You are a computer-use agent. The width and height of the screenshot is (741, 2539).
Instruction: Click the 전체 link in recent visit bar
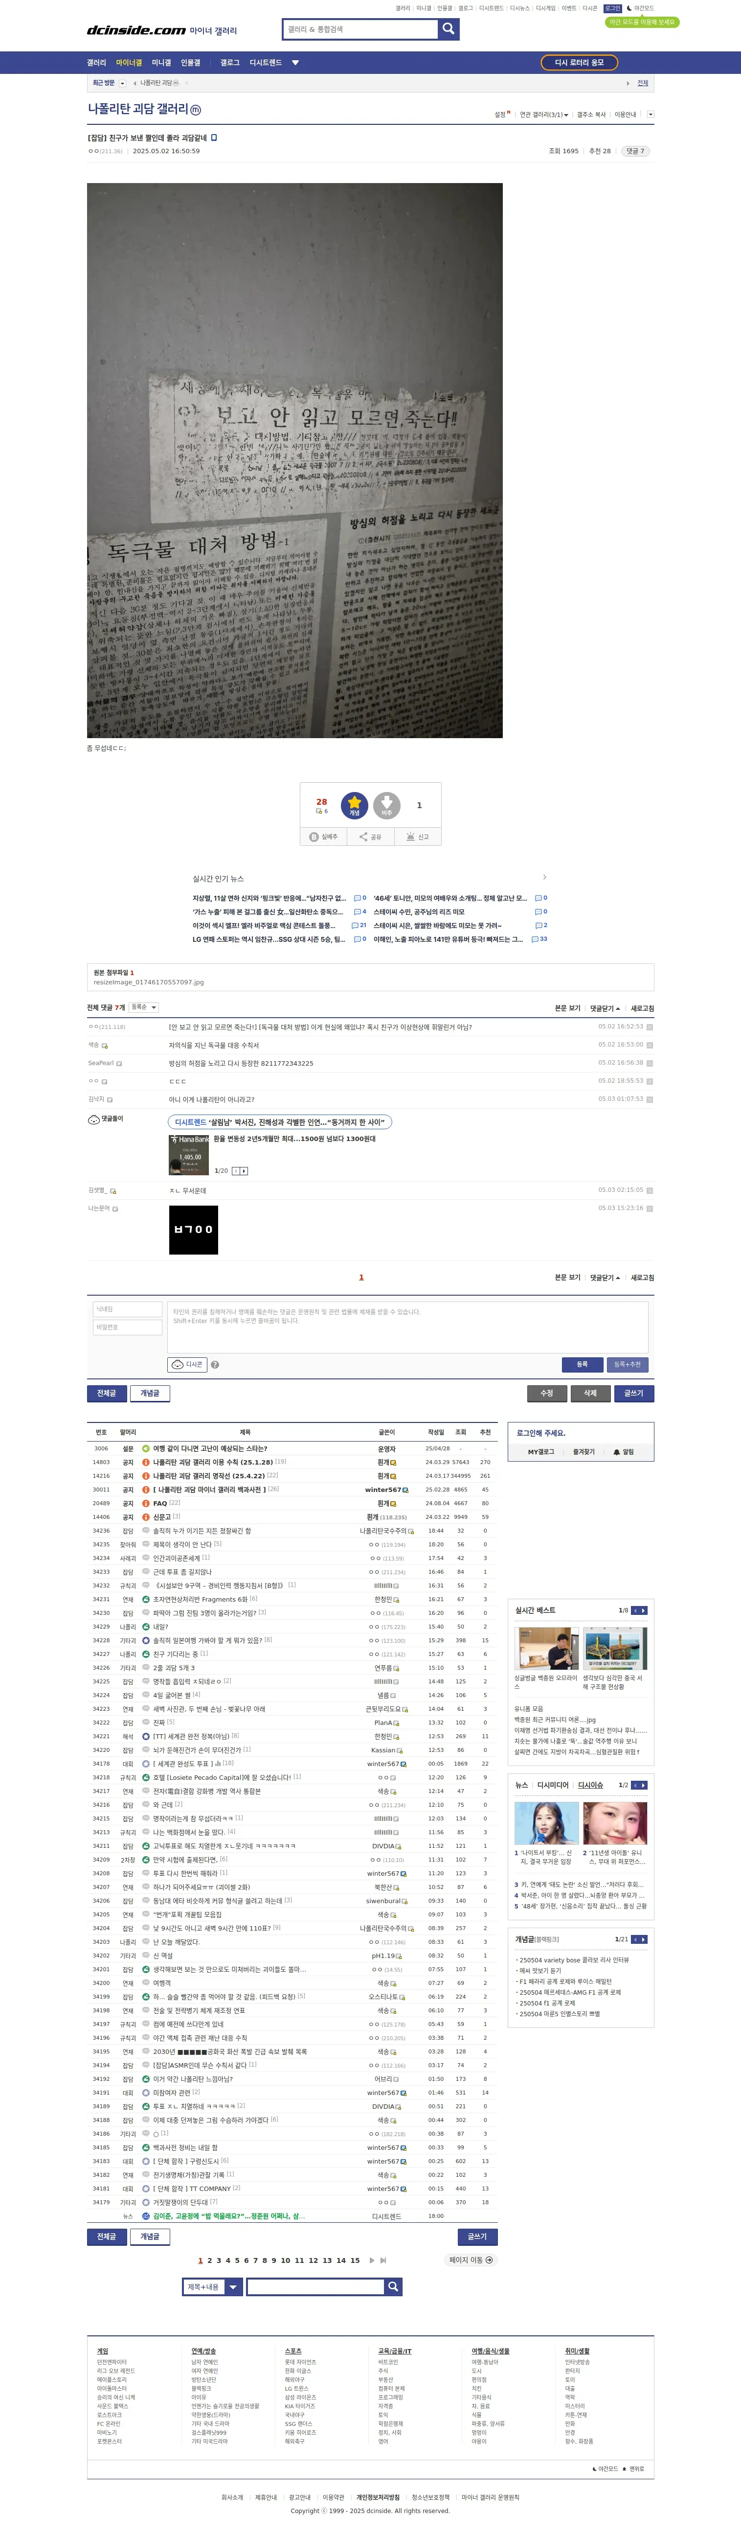pos(643,84)
